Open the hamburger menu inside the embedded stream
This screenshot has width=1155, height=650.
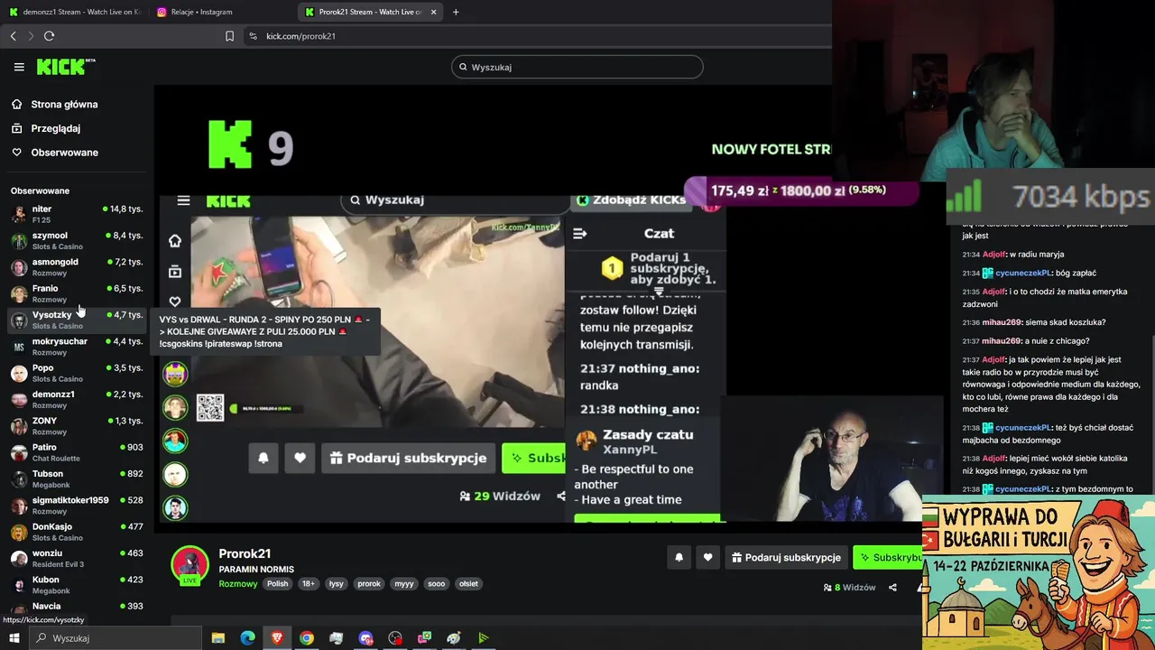coord(183,200)
